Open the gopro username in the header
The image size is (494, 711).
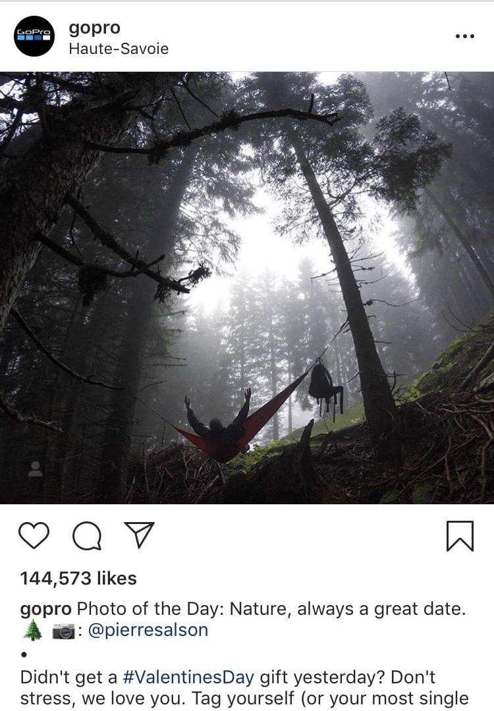point(94,28)
